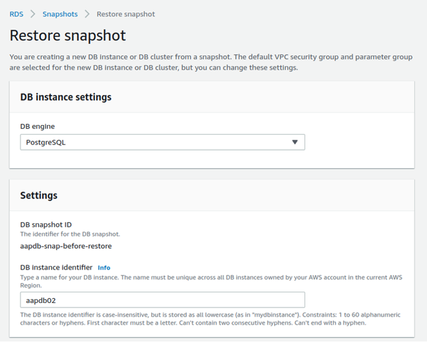
Task: Open the PostgreSQL engine select box
Action: coord(156,142)
